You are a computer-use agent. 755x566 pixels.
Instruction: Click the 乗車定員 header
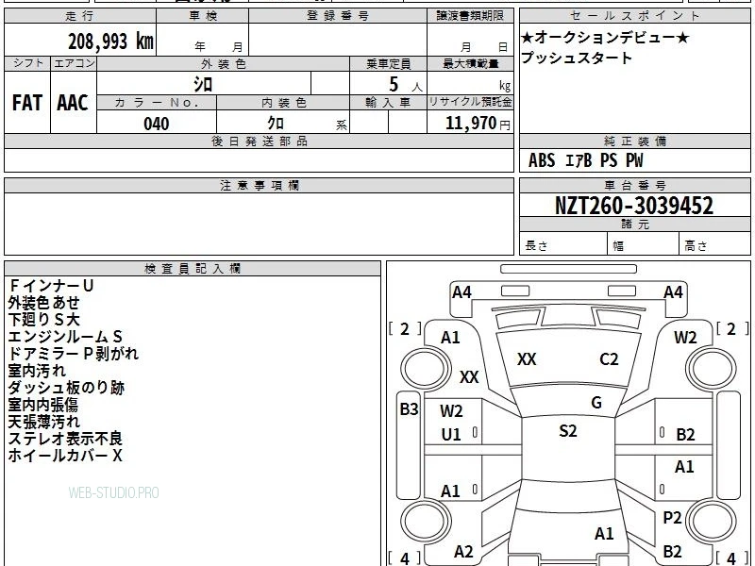[388, 64]
